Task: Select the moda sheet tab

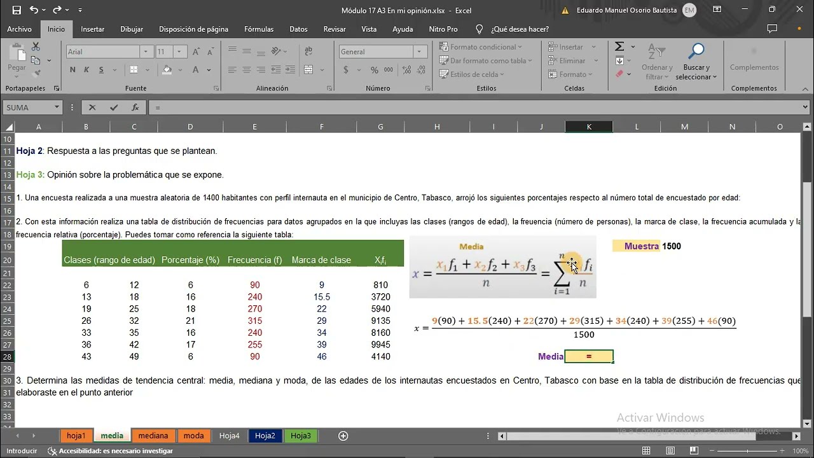Action: pyautogui.click(x=194, y=436)
